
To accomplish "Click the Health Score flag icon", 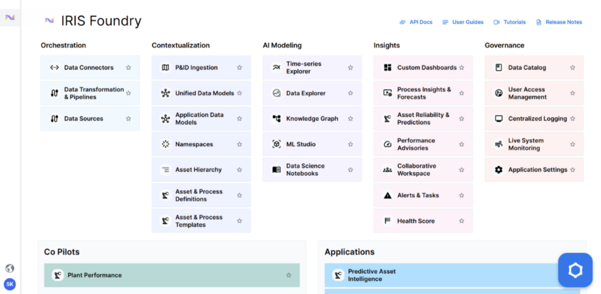I will click(x=387, y=221).
